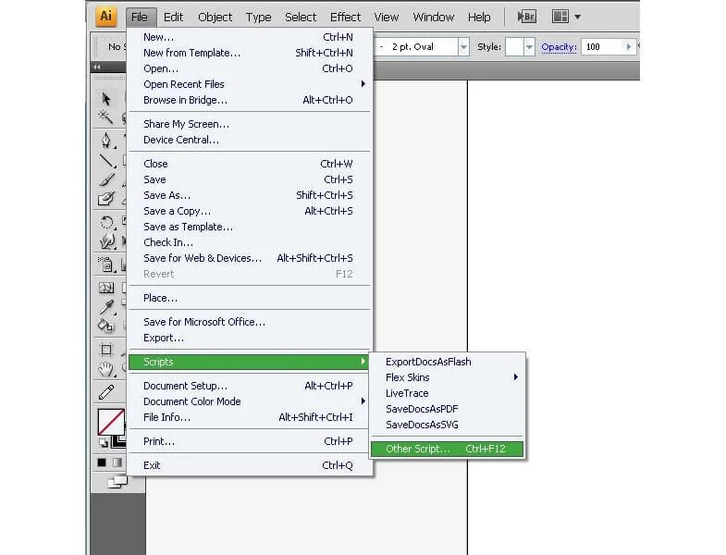Click the white Style swatch box
The width and height of the screenshot is (726, 555).
tap(514, 47)
